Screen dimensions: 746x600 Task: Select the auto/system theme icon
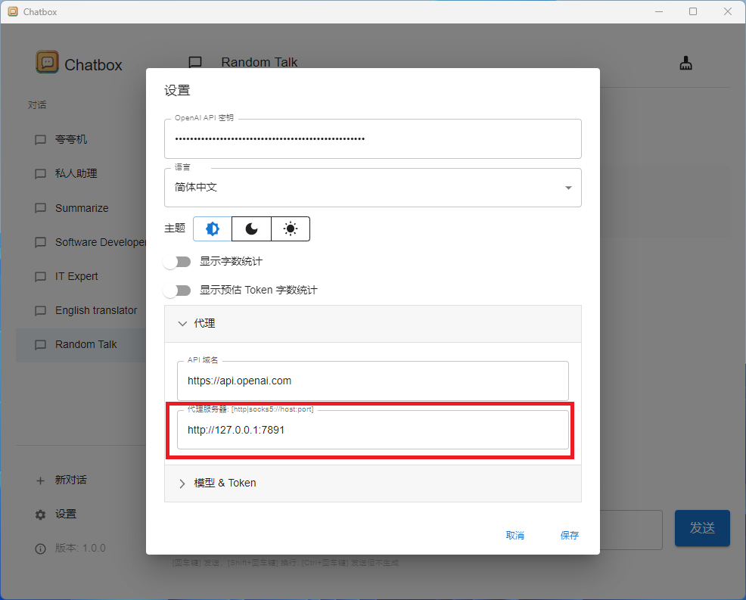tap(212, 228)
